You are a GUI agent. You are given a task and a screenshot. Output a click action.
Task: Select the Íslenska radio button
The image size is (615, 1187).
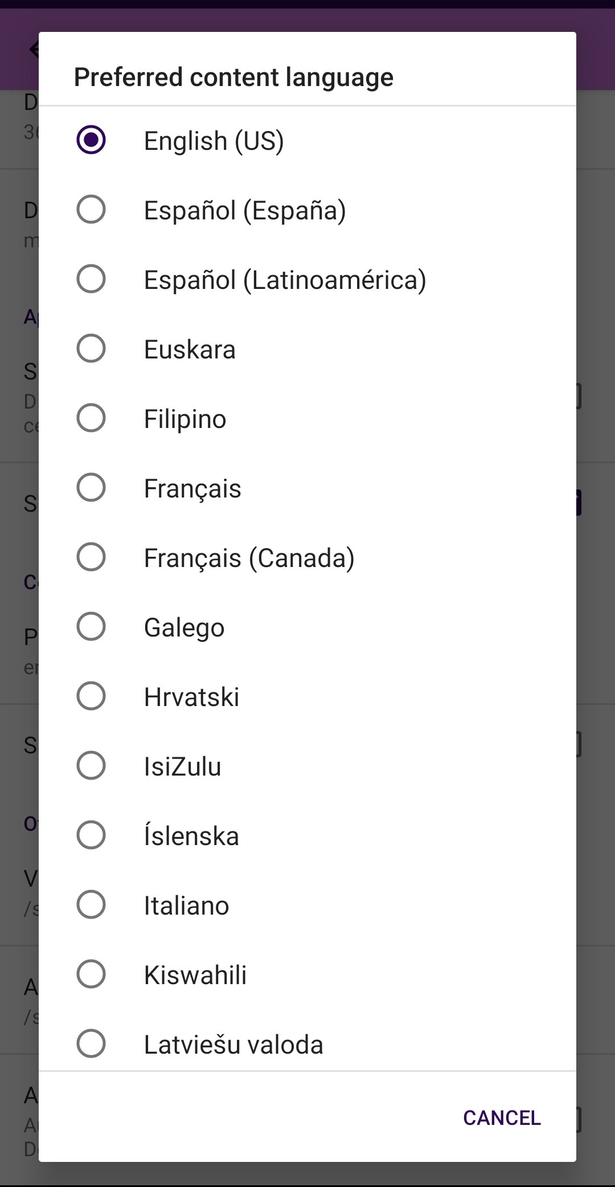point(91,835)
